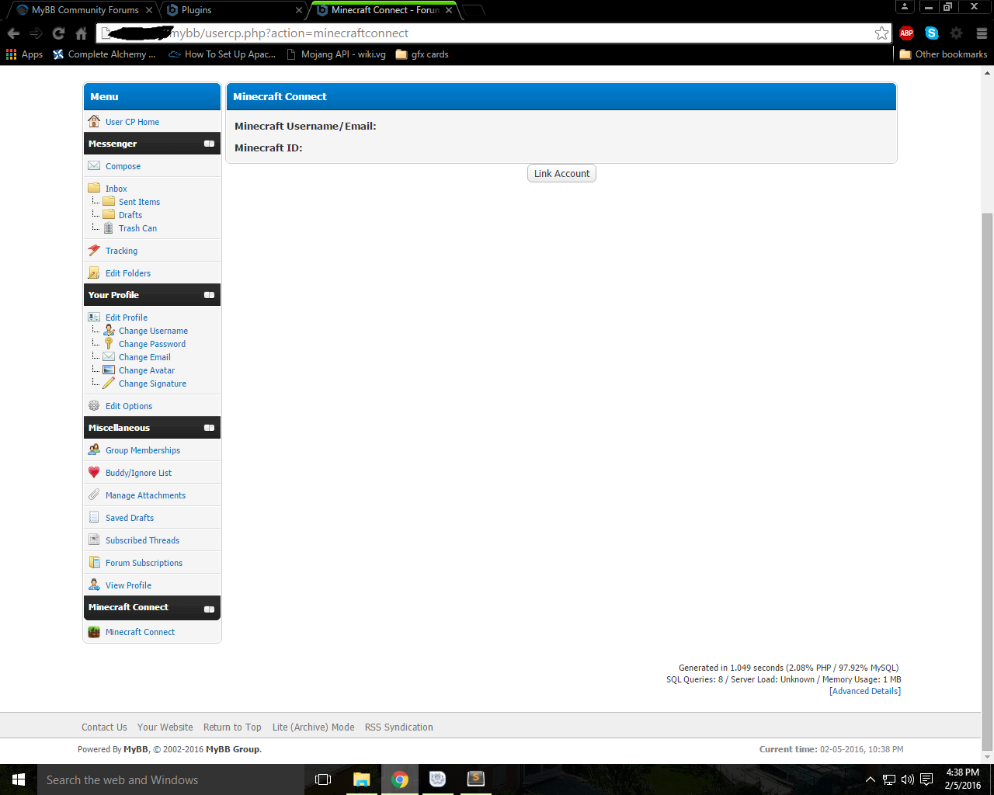994x795 pixels.
Task: Click the Link Account button
Action: (x=561, y=173)
